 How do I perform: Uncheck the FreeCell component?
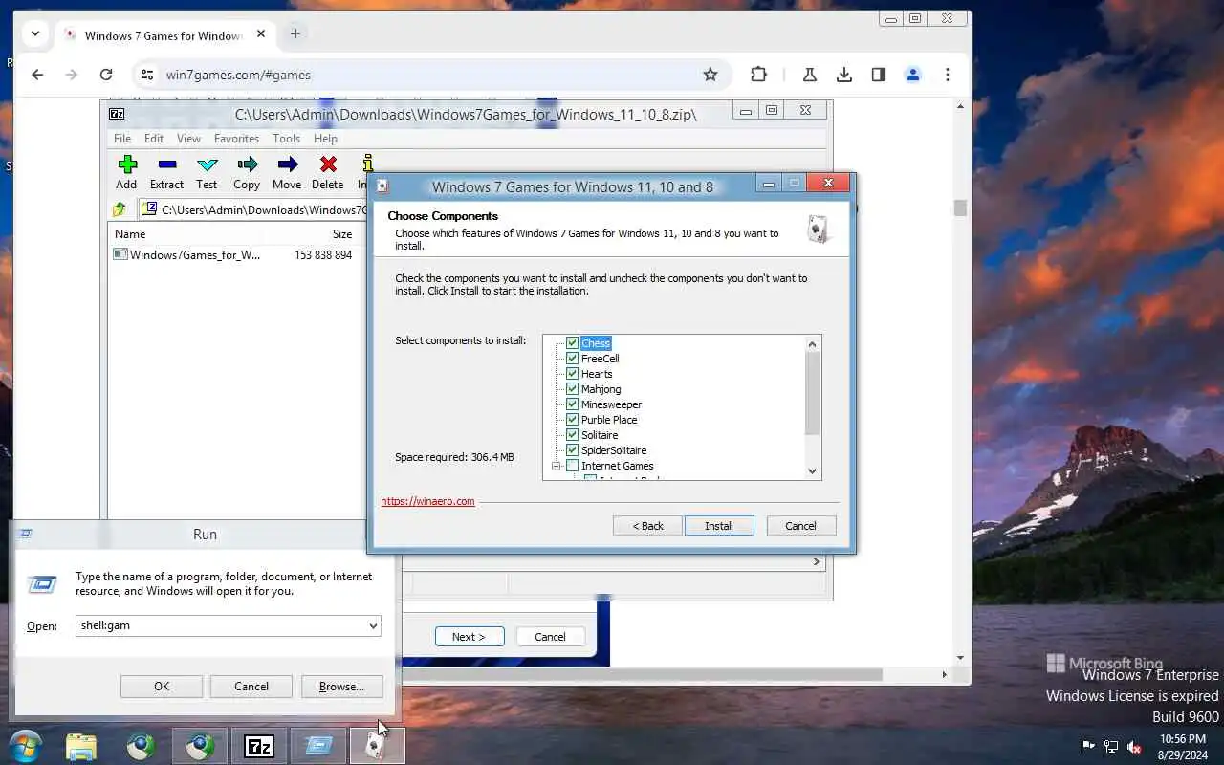tap(572, 359)
